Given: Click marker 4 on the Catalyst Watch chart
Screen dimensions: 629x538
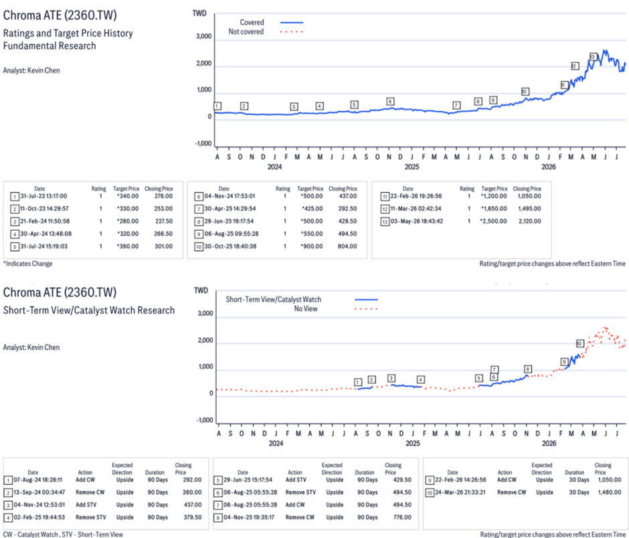Looking at the screenshot, I should (420, 379).
